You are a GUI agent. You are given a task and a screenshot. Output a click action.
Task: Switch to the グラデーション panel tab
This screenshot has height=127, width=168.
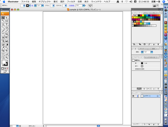tap(145, 49)
